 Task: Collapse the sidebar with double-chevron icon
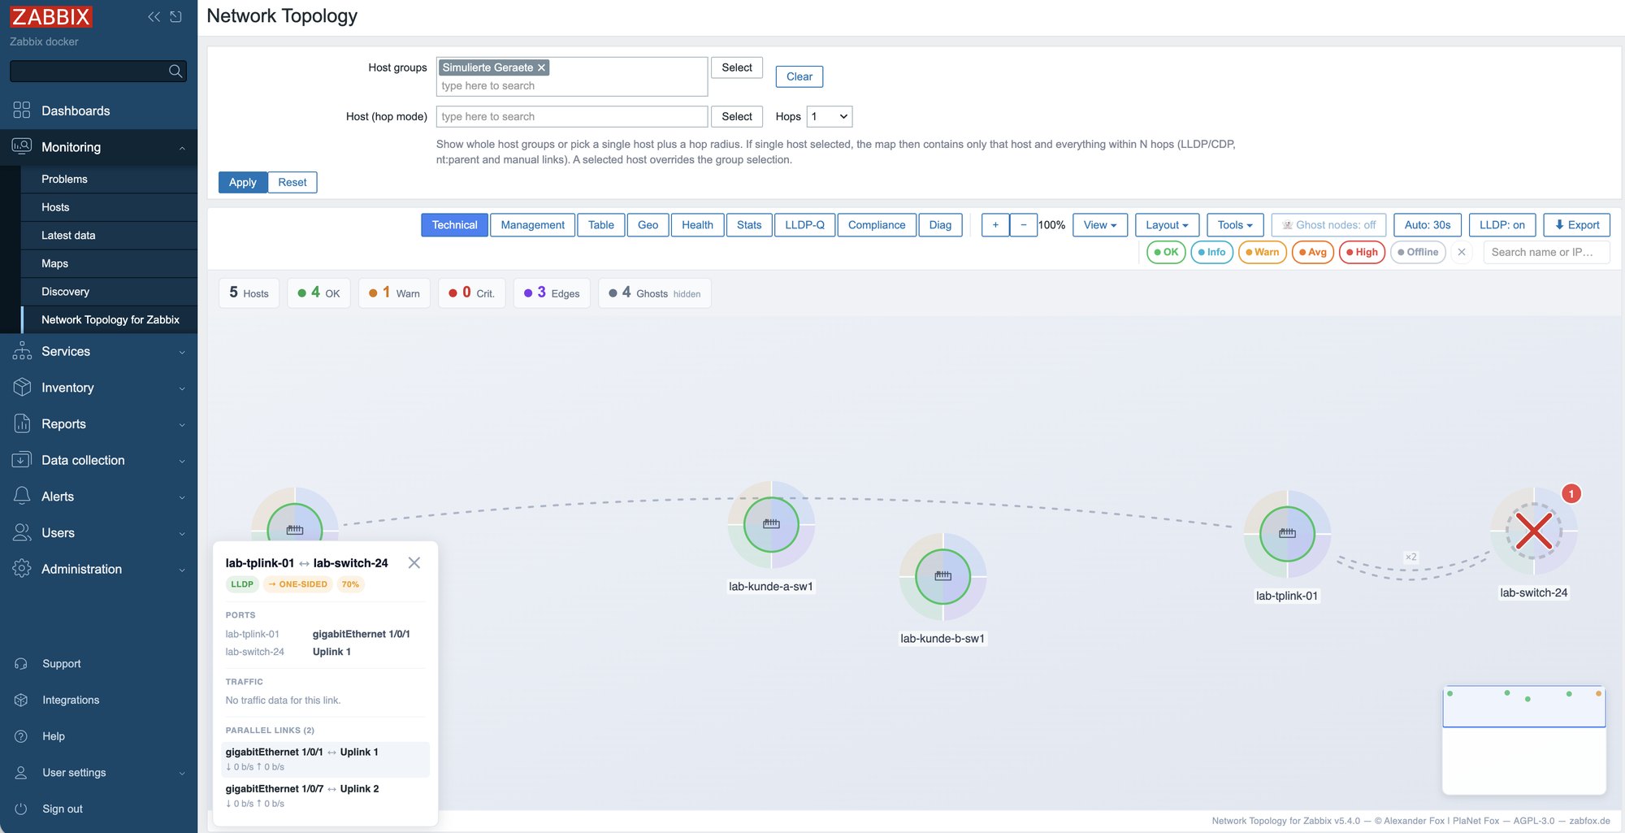click(x=154, y=17)
